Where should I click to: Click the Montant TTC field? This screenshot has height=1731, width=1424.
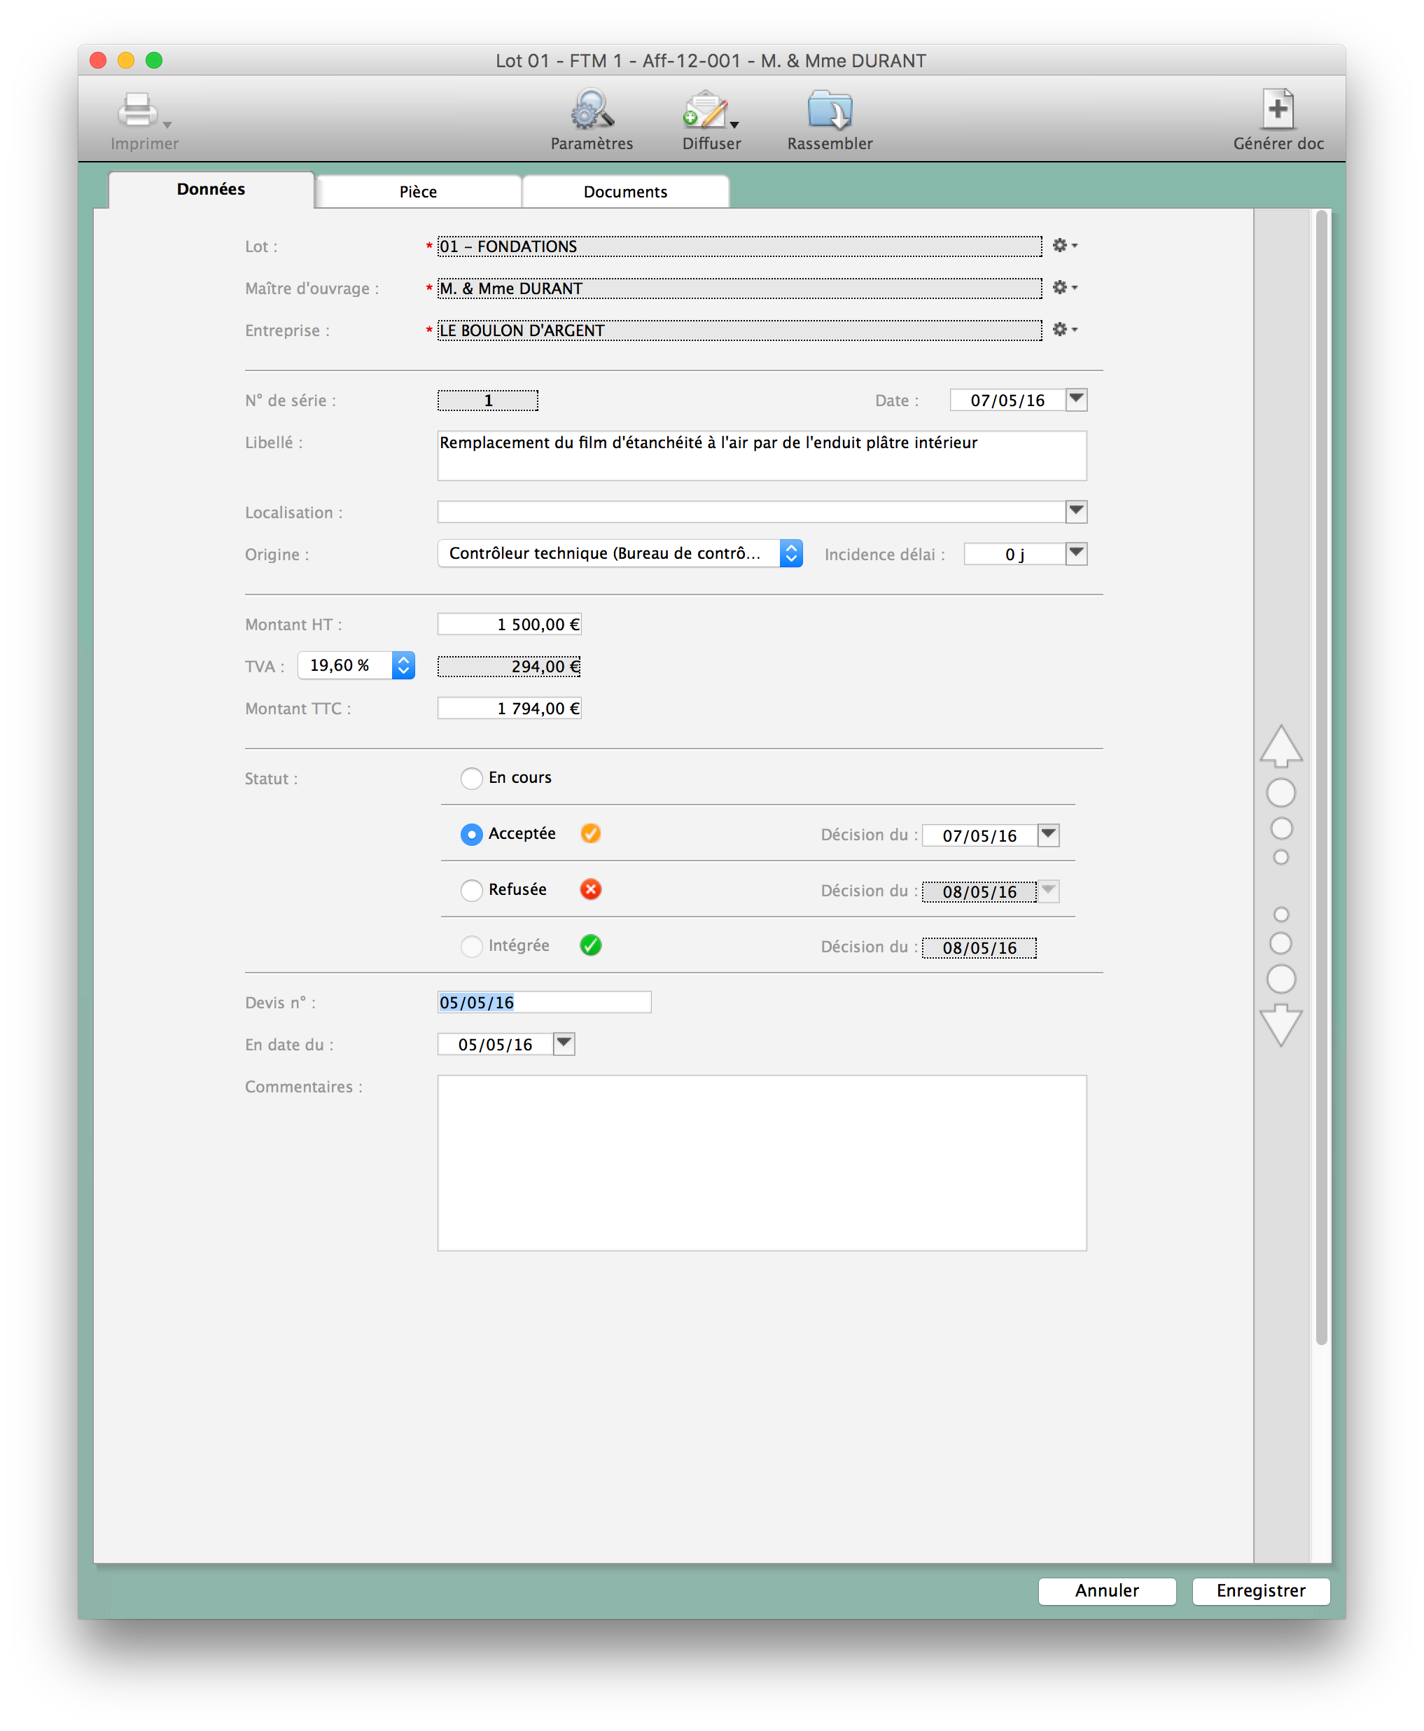point(510,708)
